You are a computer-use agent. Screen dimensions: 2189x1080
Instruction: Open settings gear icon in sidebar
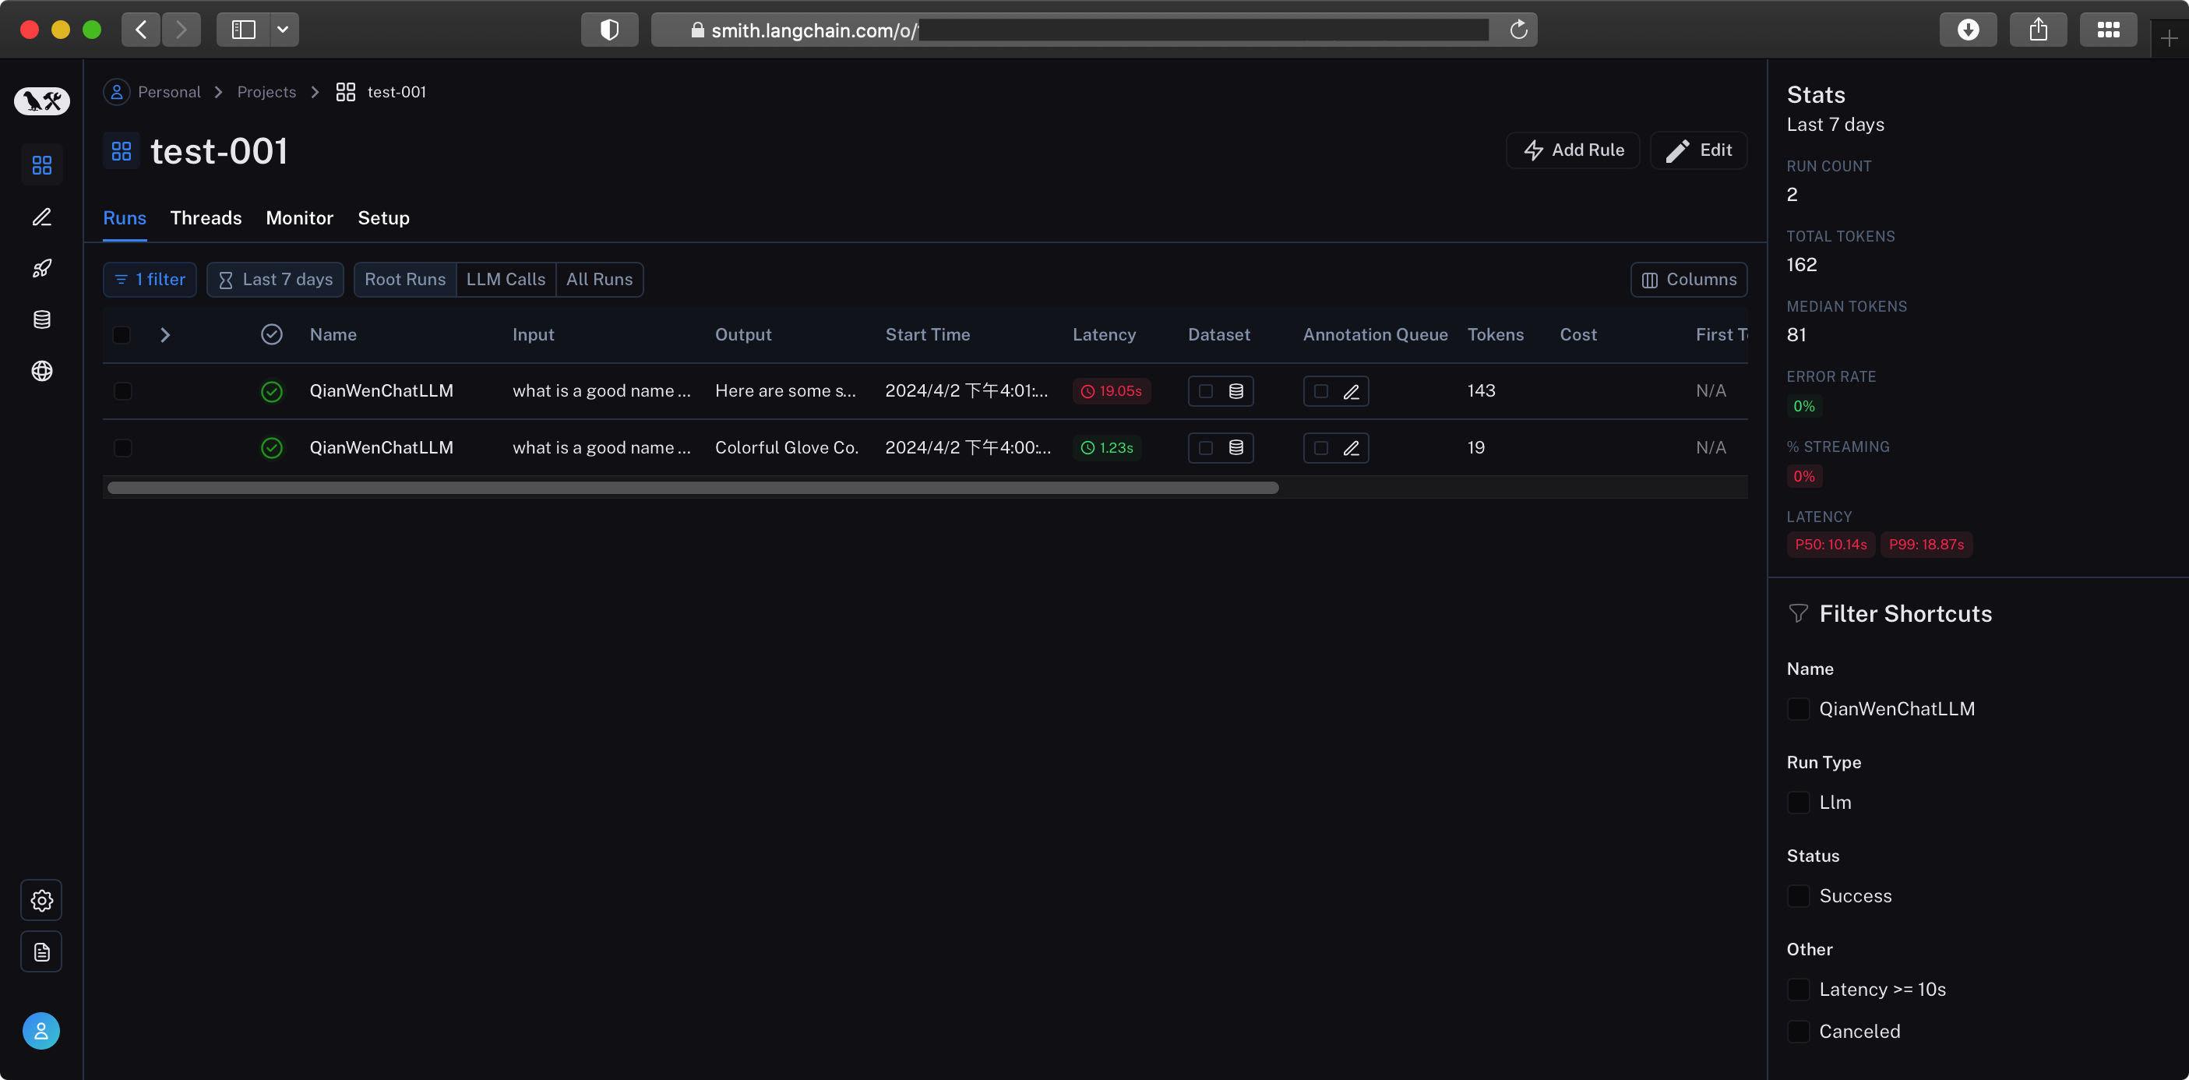pyautogui.click(x=41, y=900)
